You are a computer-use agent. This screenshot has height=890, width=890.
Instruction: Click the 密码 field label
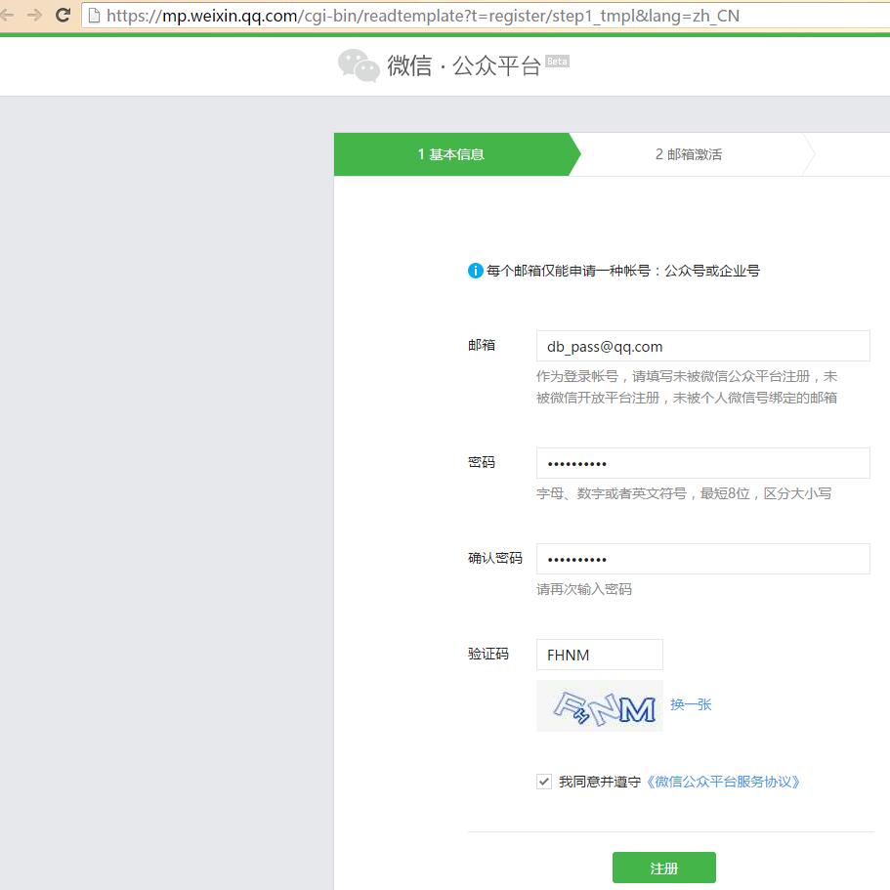(482, 463)
